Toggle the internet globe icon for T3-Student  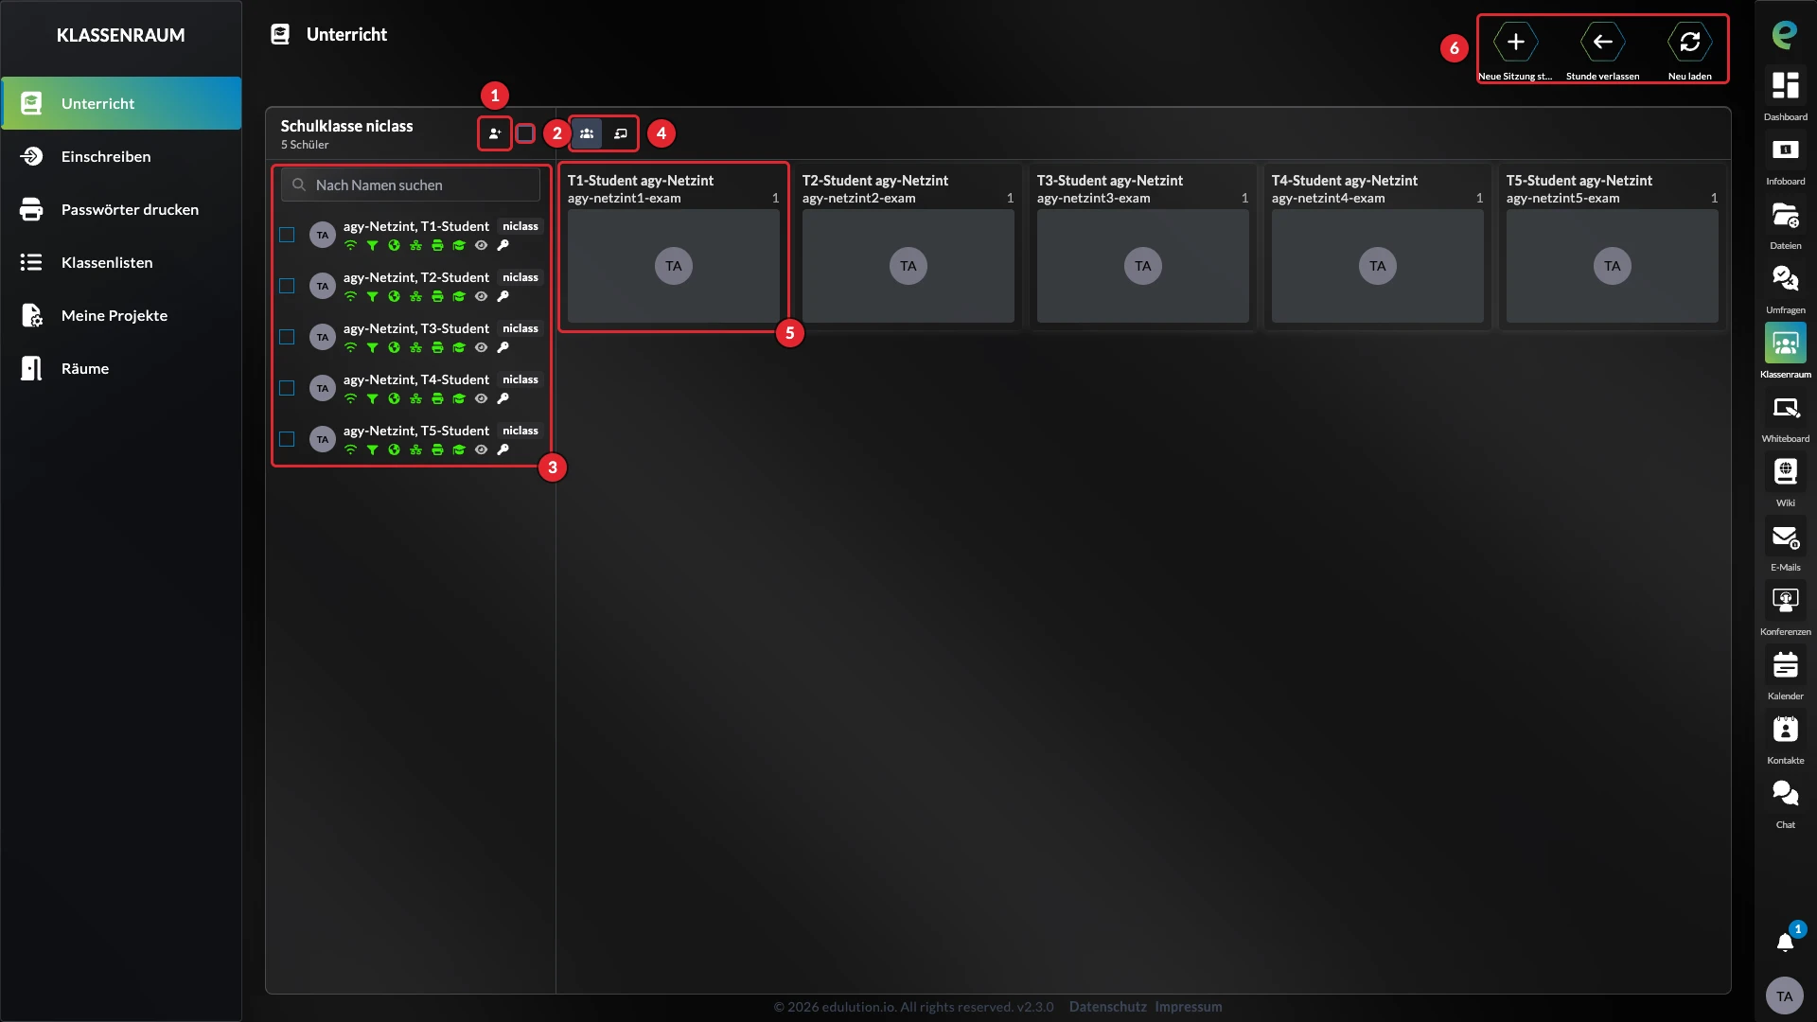tap(394, 347)
